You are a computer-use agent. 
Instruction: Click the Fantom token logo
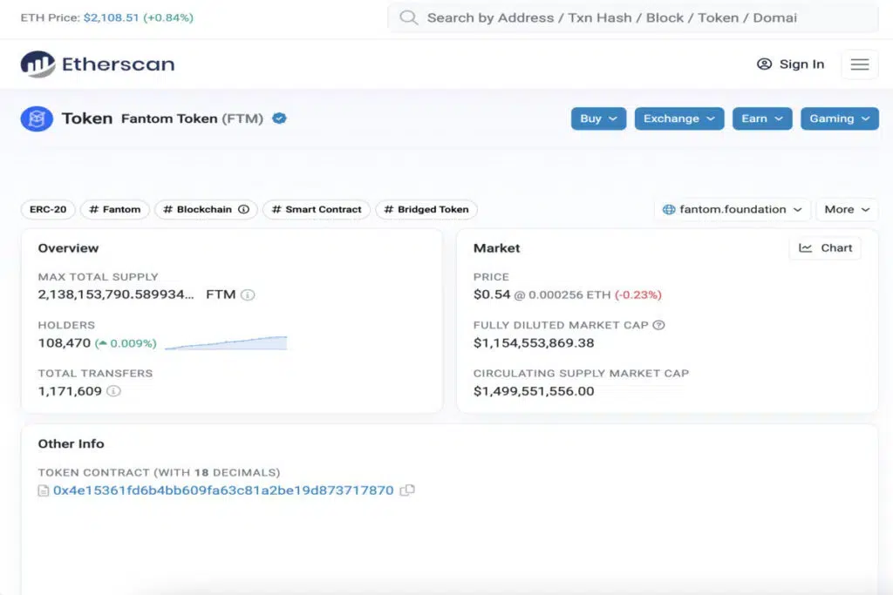tap(37, 118)
